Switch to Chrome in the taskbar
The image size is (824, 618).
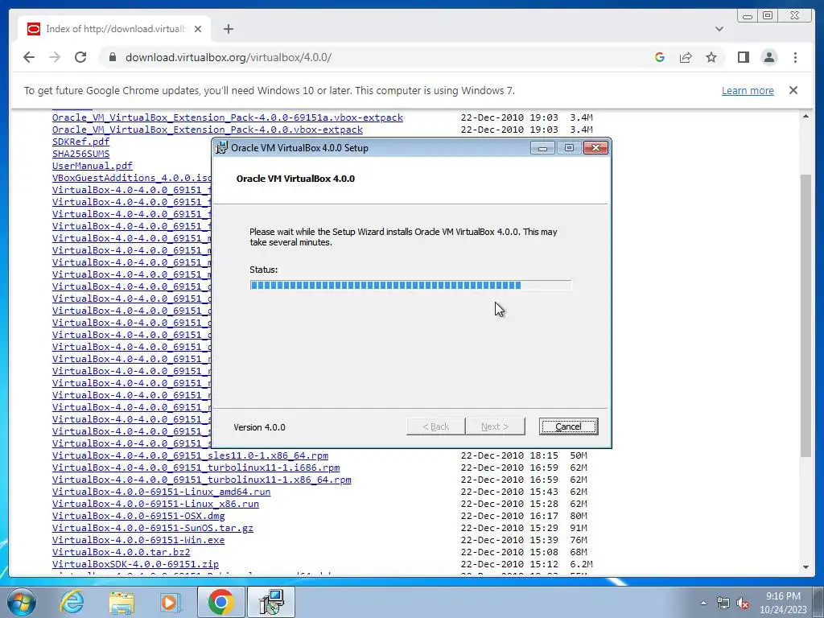221,602
